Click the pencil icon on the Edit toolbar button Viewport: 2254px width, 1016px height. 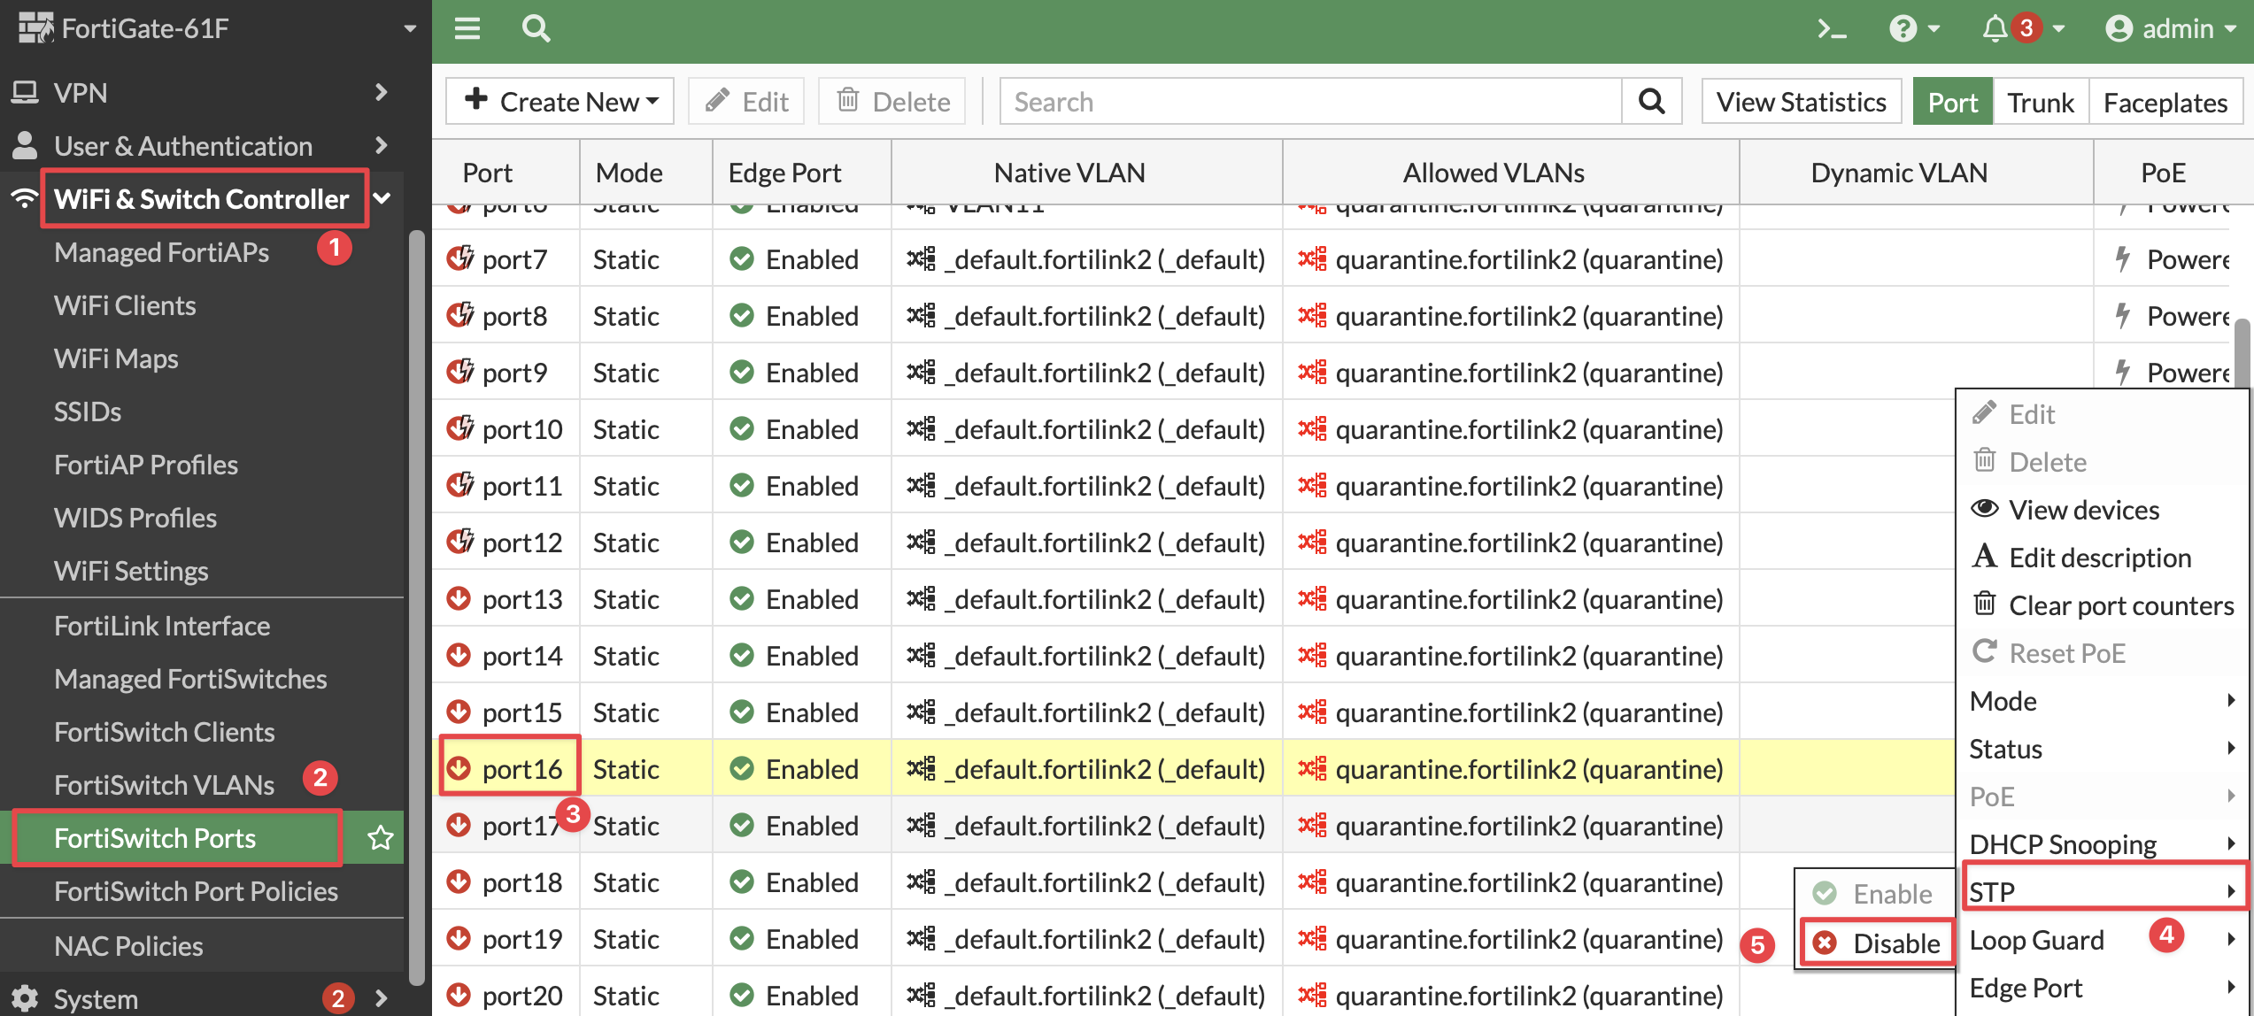(717, 101)
